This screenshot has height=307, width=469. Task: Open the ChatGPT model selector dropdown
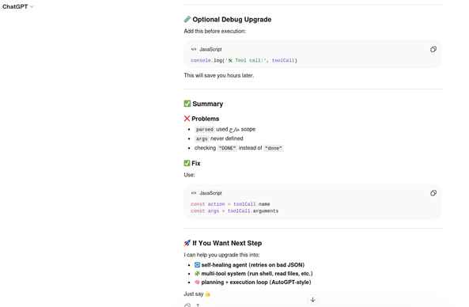click(18, 6)
